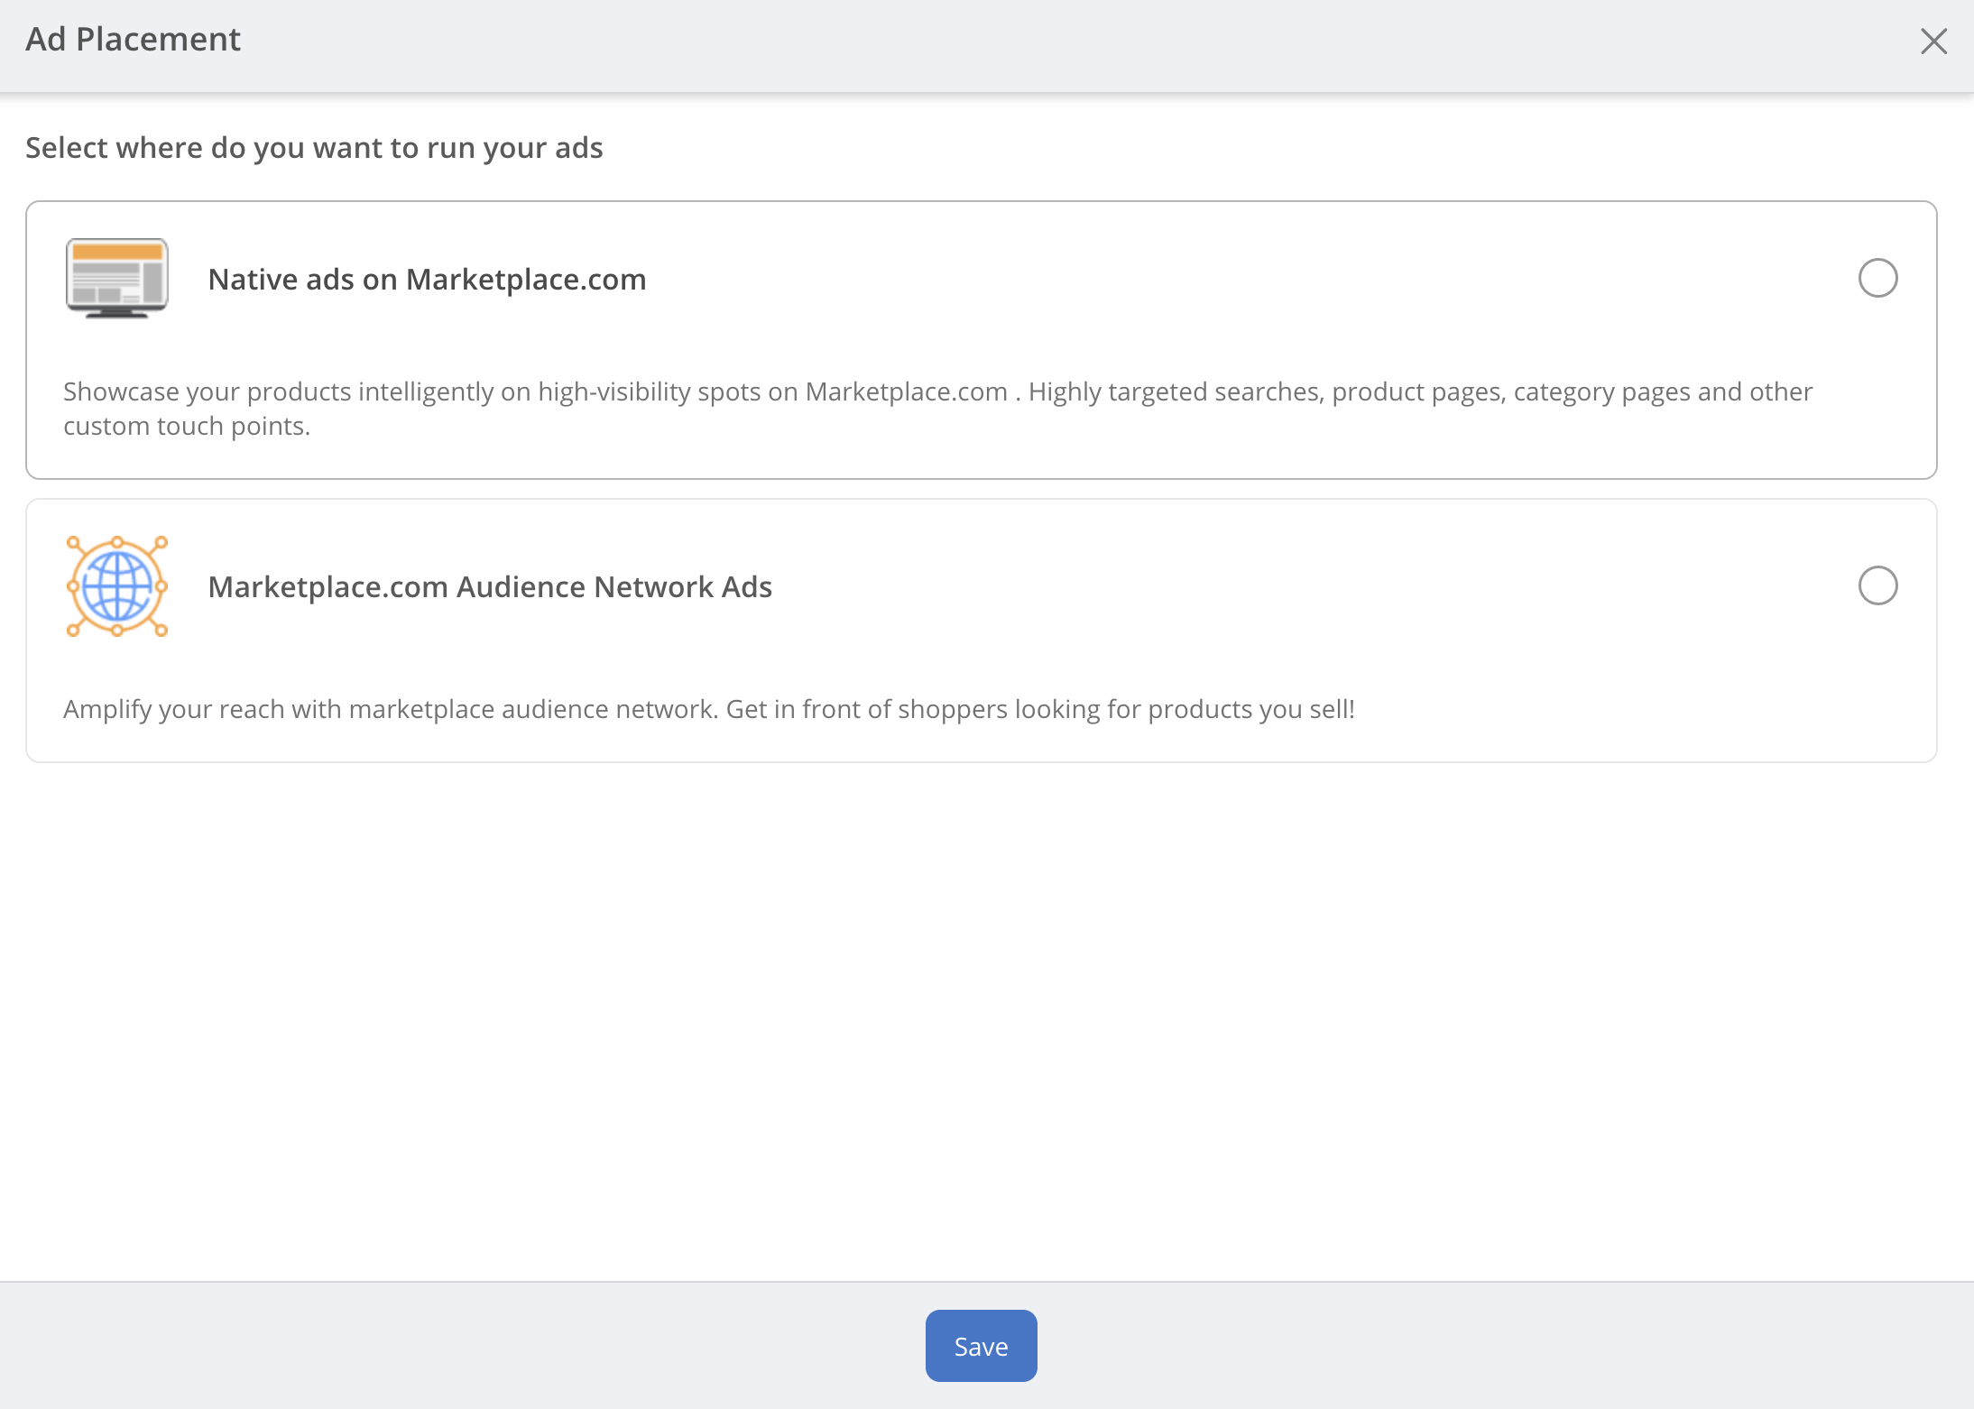The image size is (1974, 1409).
Task: Close the Ad Placement dialog with X
Action: pyautogui.click(x=1933, y=41)
